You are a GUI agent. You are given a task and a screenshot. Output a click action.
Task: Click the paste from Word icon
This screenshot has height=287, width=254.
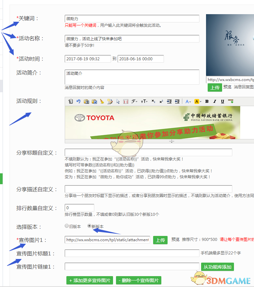point(94,101)
